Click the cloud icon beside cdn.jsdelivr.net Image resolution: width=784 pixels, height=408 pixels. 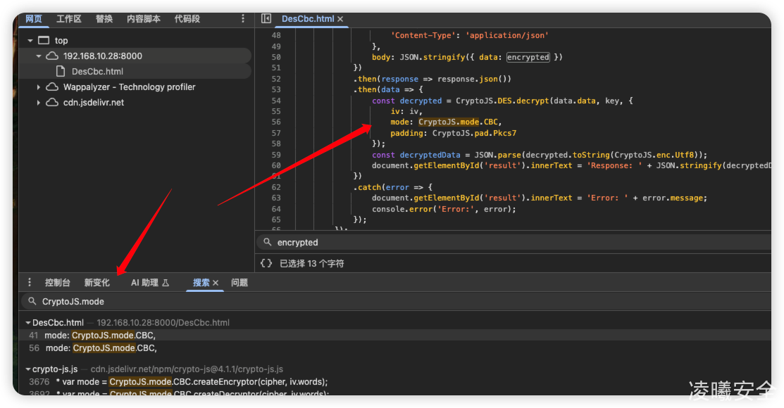tap(52, 102)
